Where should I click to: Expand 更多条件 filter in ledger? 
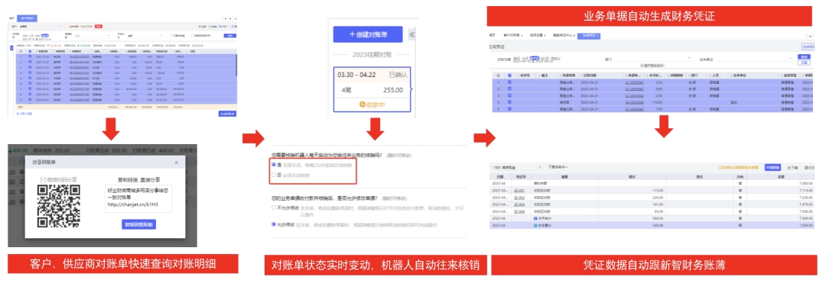[559, 167]
